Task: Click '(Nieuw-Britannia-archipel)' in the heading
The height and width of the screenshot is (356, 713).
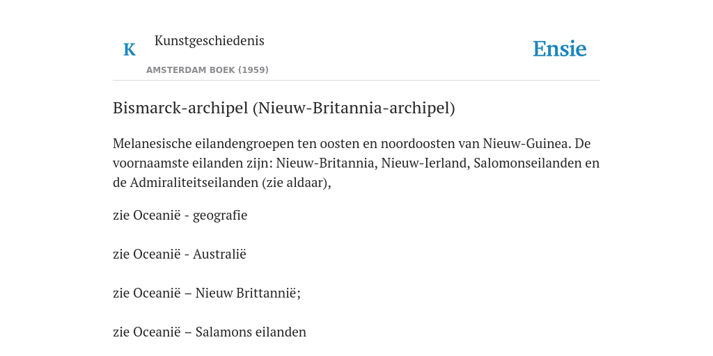Action: coord(354,108)
